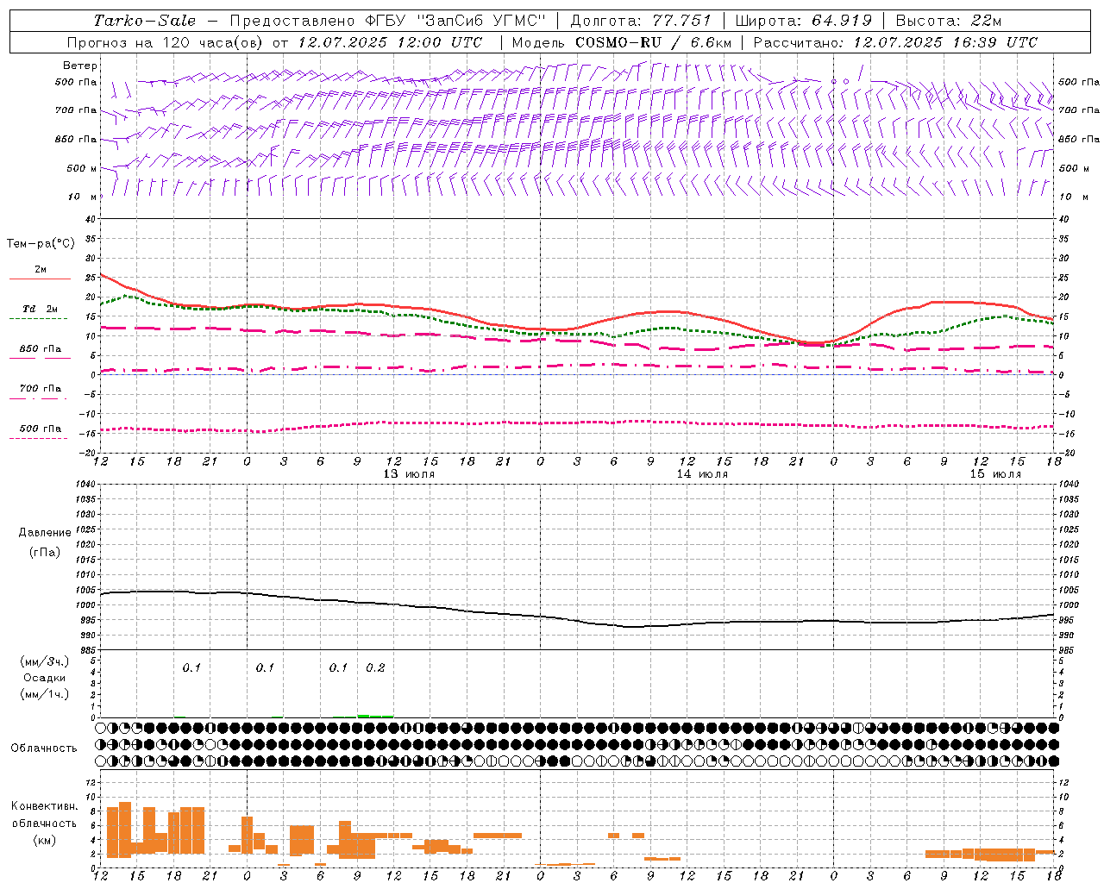Click the 'Облачность' cloud cover label
Screen dimensions: 1104x883
tap(44, 748)
